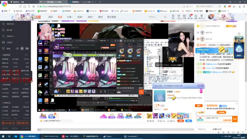Click the 我要开播 button in the sidebar
247x139 pixels.
click(23, 123)
